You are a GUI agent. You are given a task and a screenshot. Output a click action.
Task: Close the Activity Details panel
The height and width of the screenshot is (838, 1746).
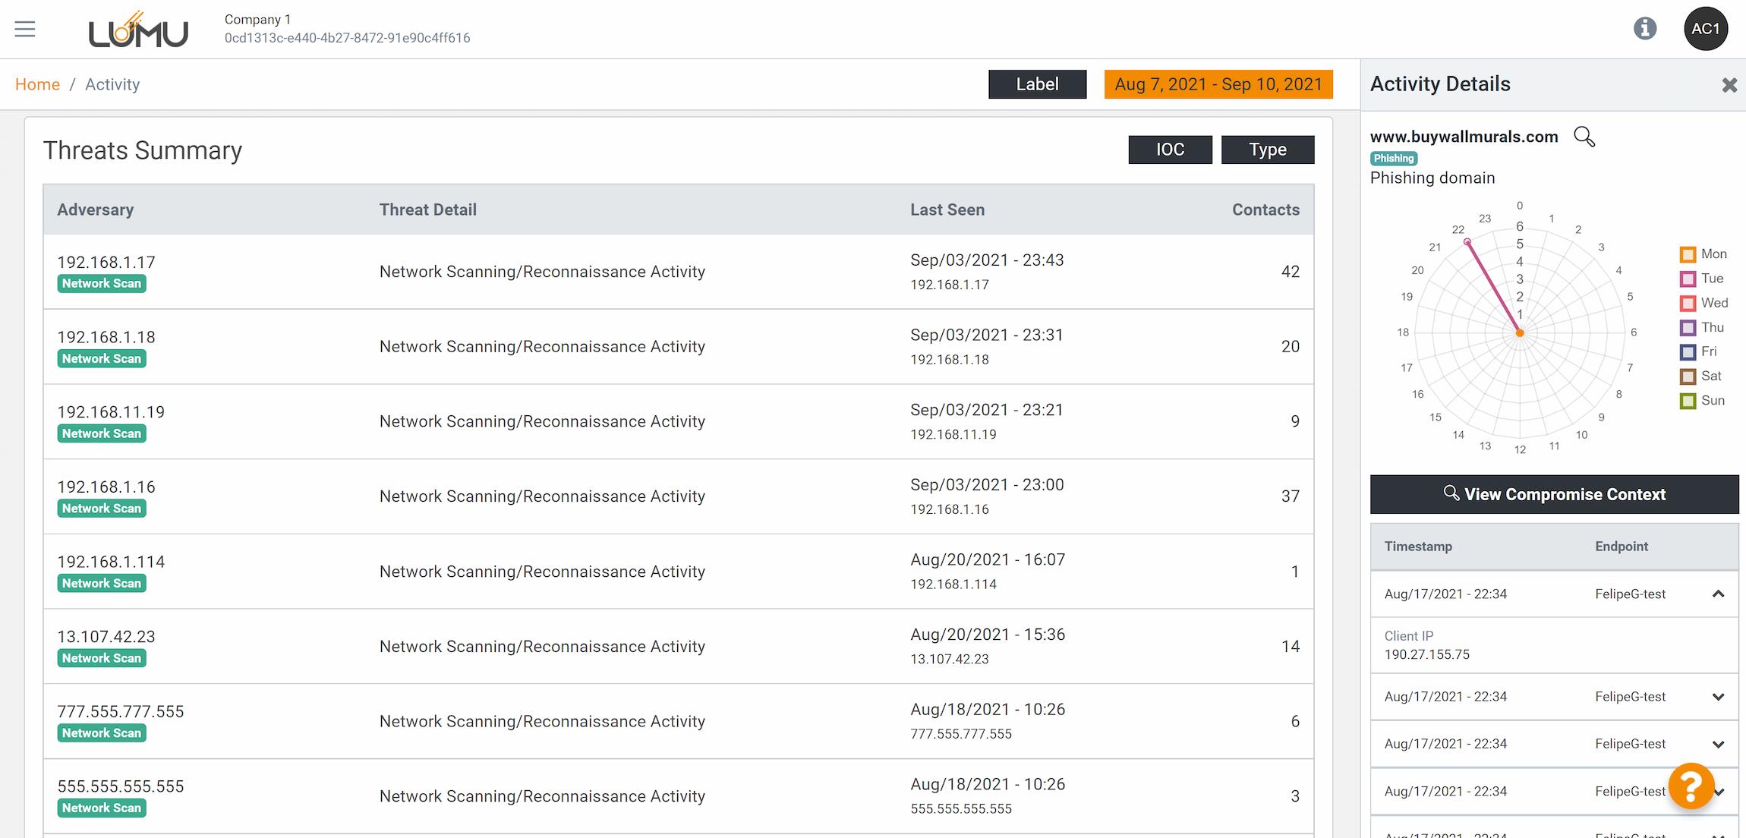coord(1729,85)
